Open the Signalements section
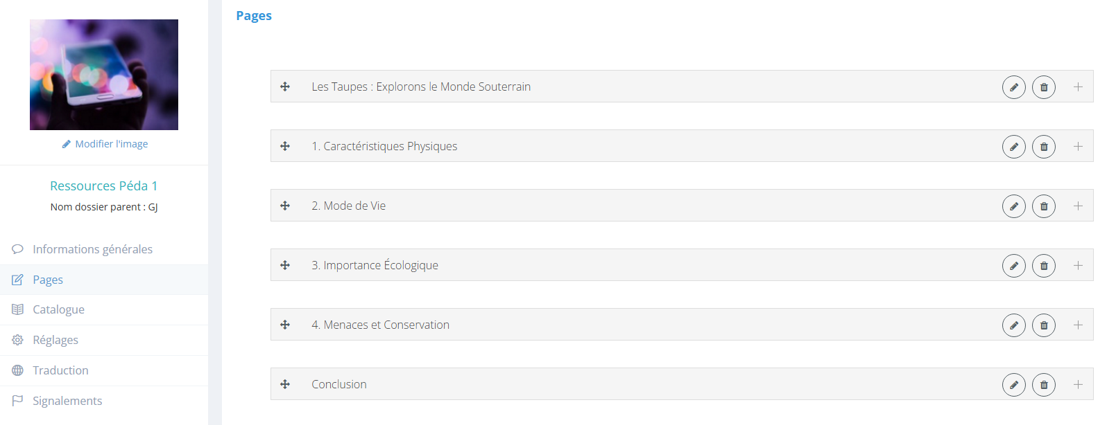 click(67, 401)
